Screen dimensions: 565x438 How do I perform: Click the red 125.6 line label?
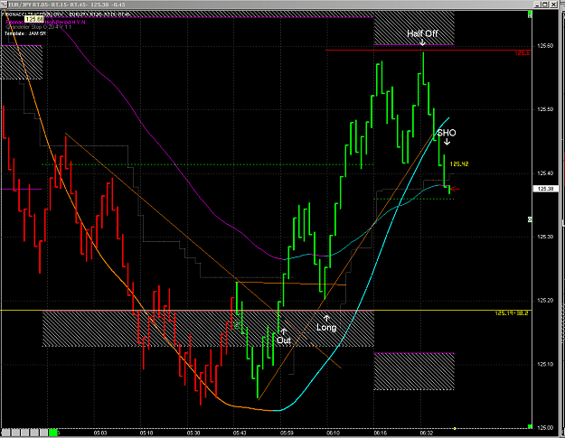[x=523, y=53]
